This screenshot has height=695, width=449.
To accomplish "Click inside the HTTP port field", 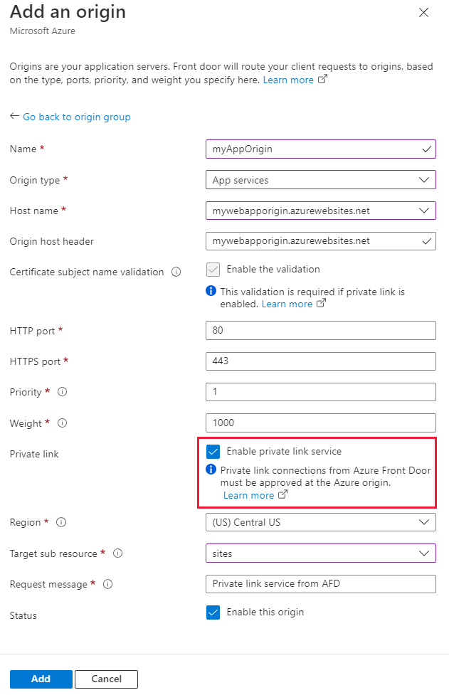I will [x=320, y=330].
